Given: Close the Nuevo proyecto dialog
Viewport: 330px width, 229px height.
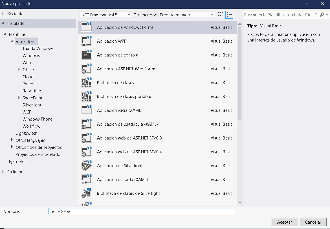Looking at the screenshot, I should [322, 3].
